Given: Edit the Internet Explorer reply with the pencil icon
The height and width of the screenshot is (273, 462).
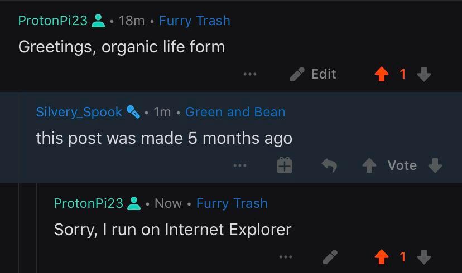Looking at the screenshot, I should coord(330,257).
